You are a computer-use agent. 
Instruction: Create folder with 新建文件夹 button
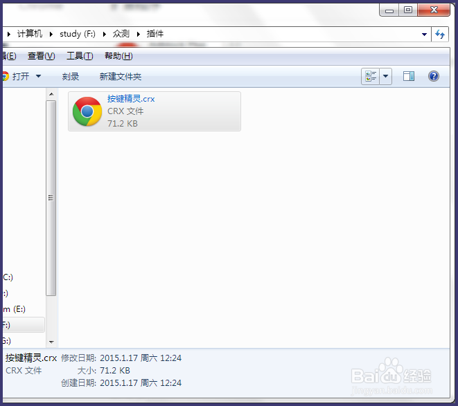[x=121, y=76]
